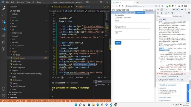The image size is (191, 107).
Task: Open 'contact us' nav item on website
Action: point(140,12)
